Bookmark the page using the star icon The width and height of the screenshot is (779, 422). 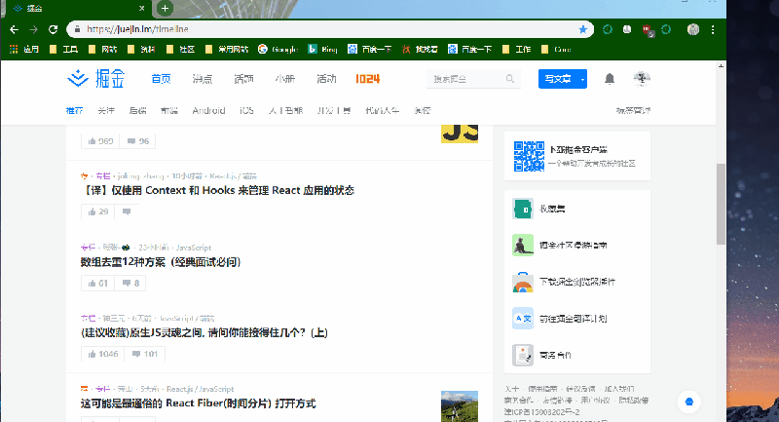[582, 29]
